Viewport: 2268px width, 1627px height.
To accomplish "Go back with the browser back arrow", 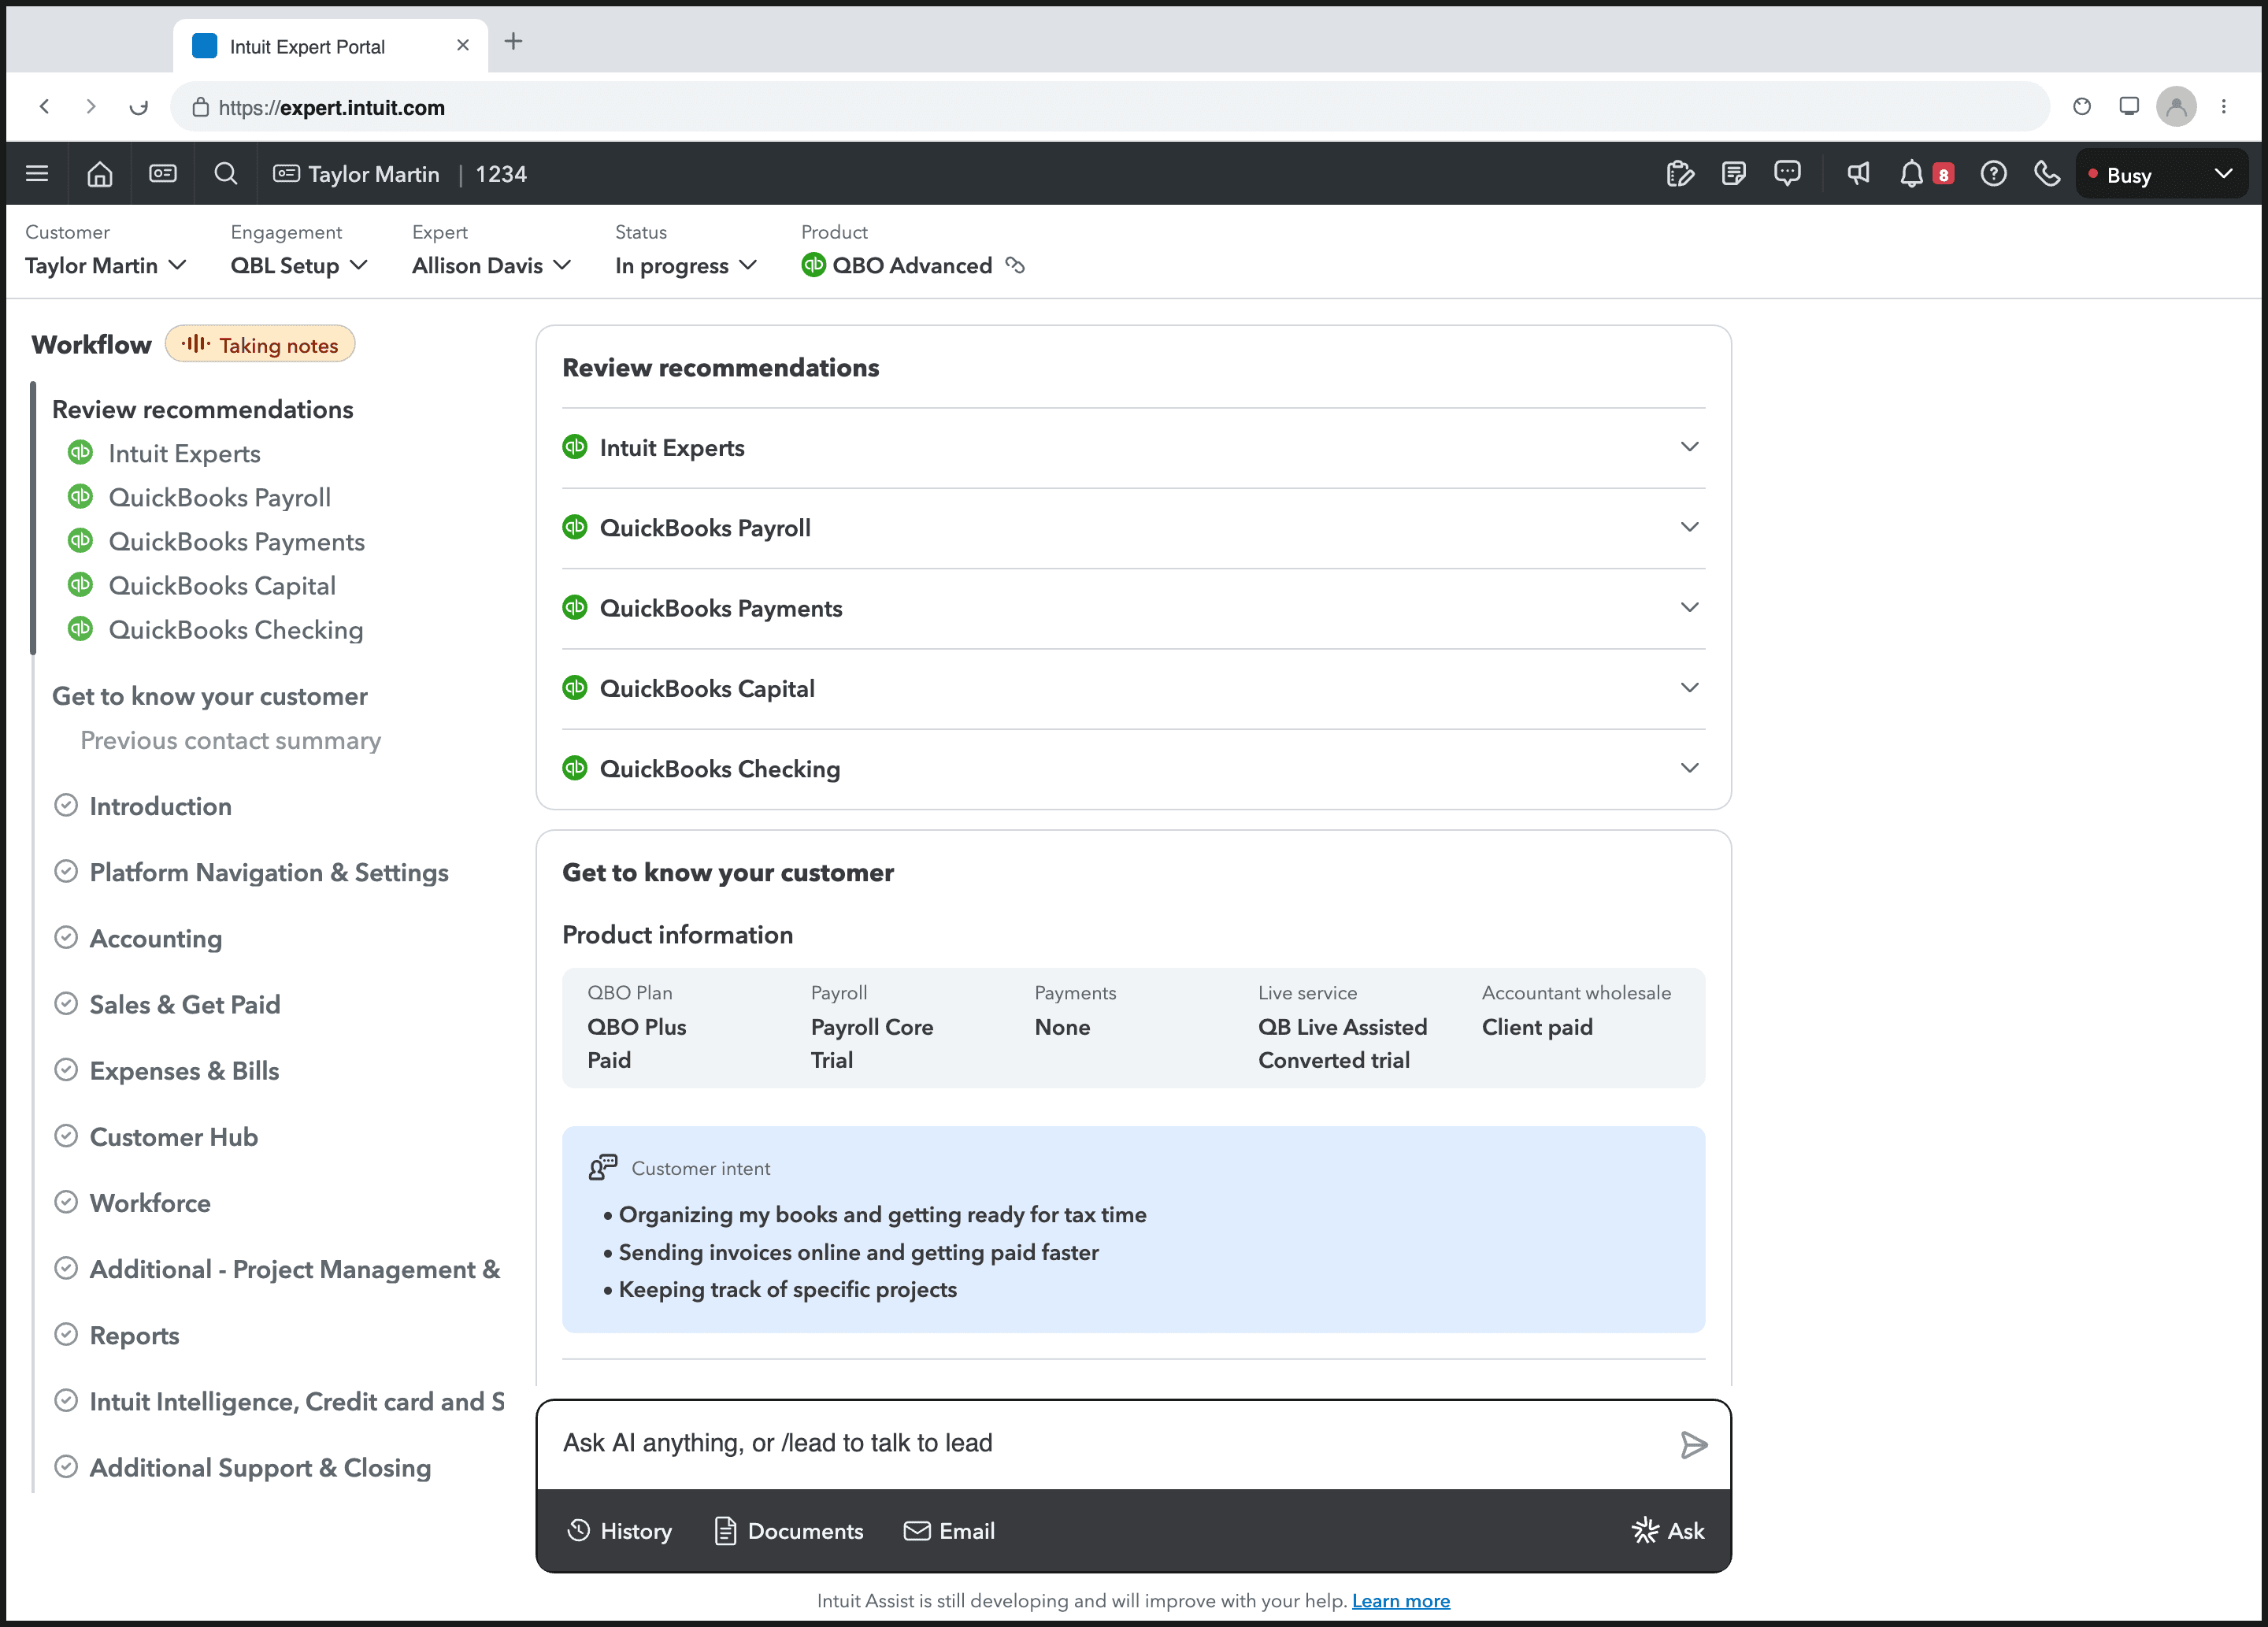I will 45,106.
